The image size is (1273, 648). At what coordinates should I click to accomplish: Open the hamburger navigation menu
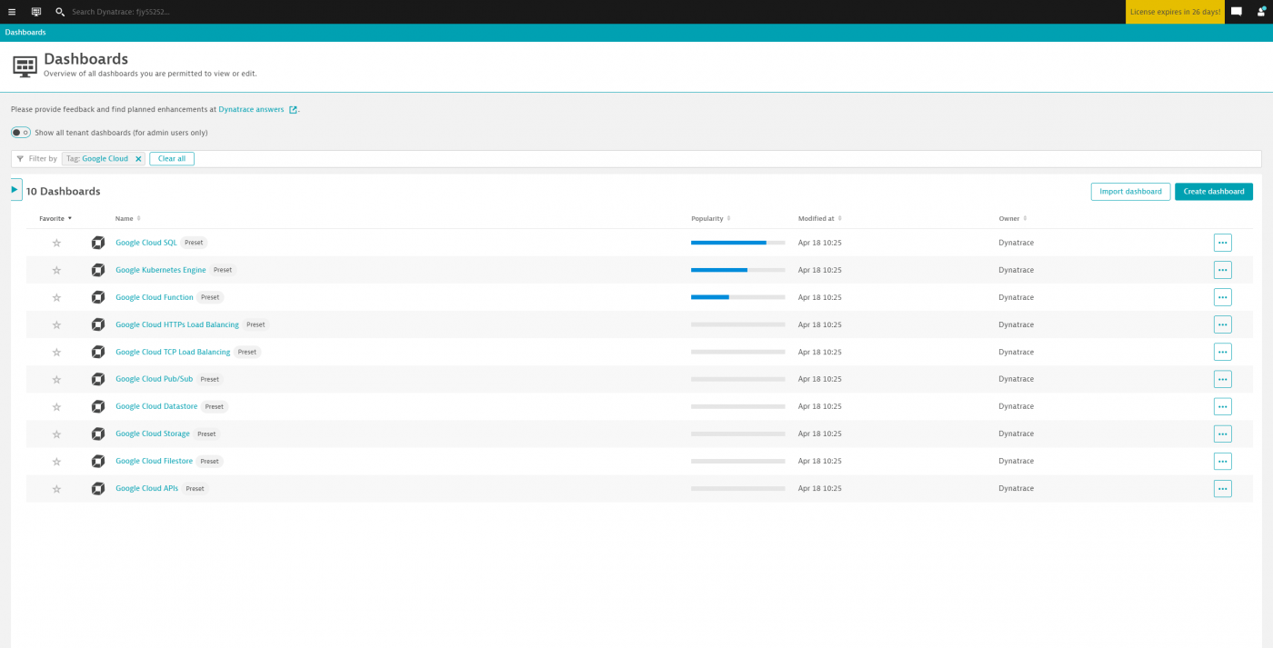pos(12,12)
